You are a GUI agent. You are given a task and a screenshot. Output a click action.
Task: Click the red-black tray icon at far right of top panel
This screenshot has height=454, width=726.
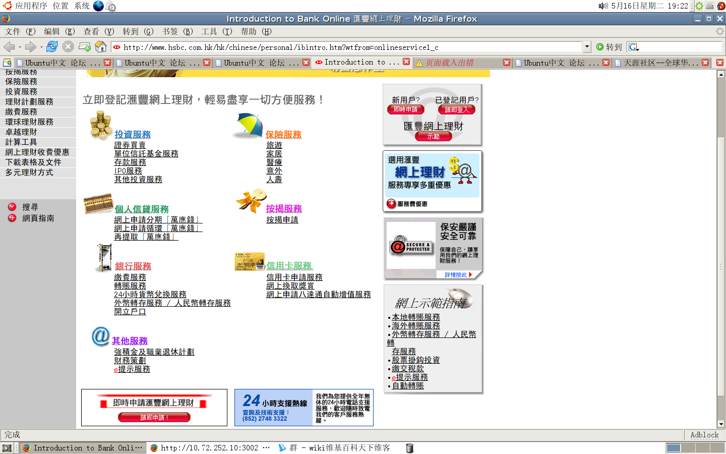[721, 6]
